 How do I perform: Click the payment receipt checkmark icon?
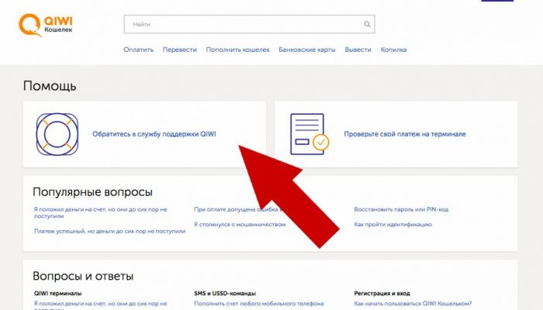coord(310,134)
